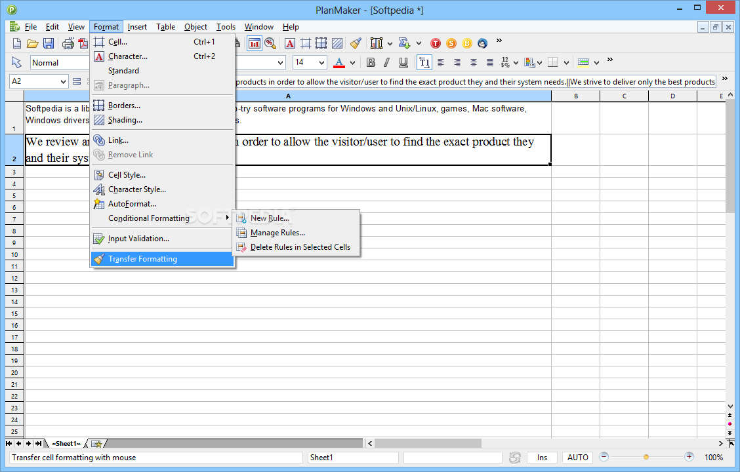Select Shading... menu entry
The image size is (740, 472).
[162, 120]
